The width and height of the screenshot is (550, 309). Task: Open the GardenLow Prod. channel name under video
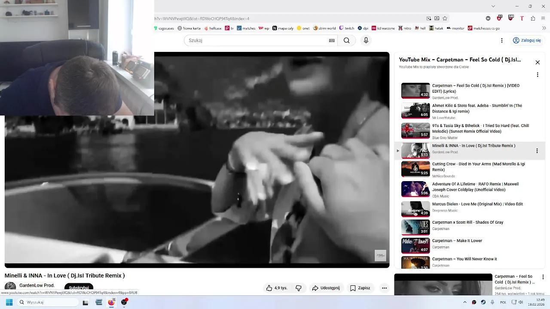click(x=37, y=285)
